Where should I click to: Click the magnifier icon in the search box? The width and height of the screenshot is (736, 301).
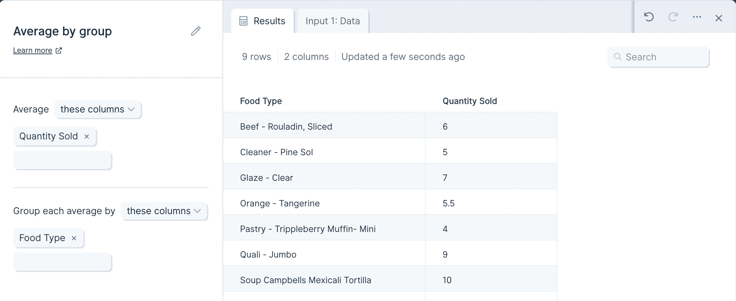pos(617,57)
